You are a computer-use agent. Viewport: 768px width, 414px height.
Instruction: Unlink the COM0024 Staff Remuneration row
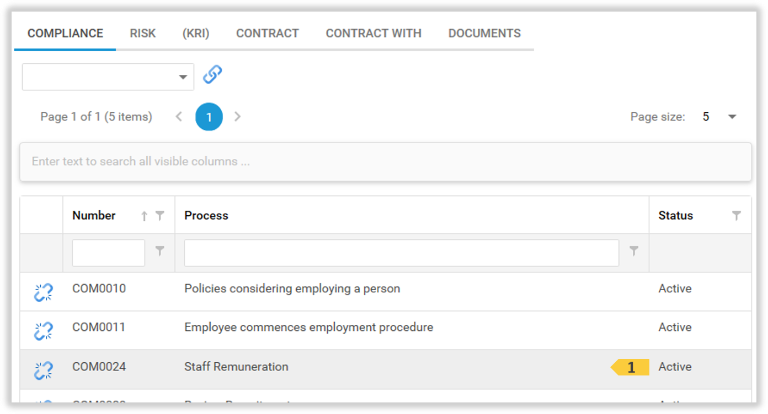point(43,371)
